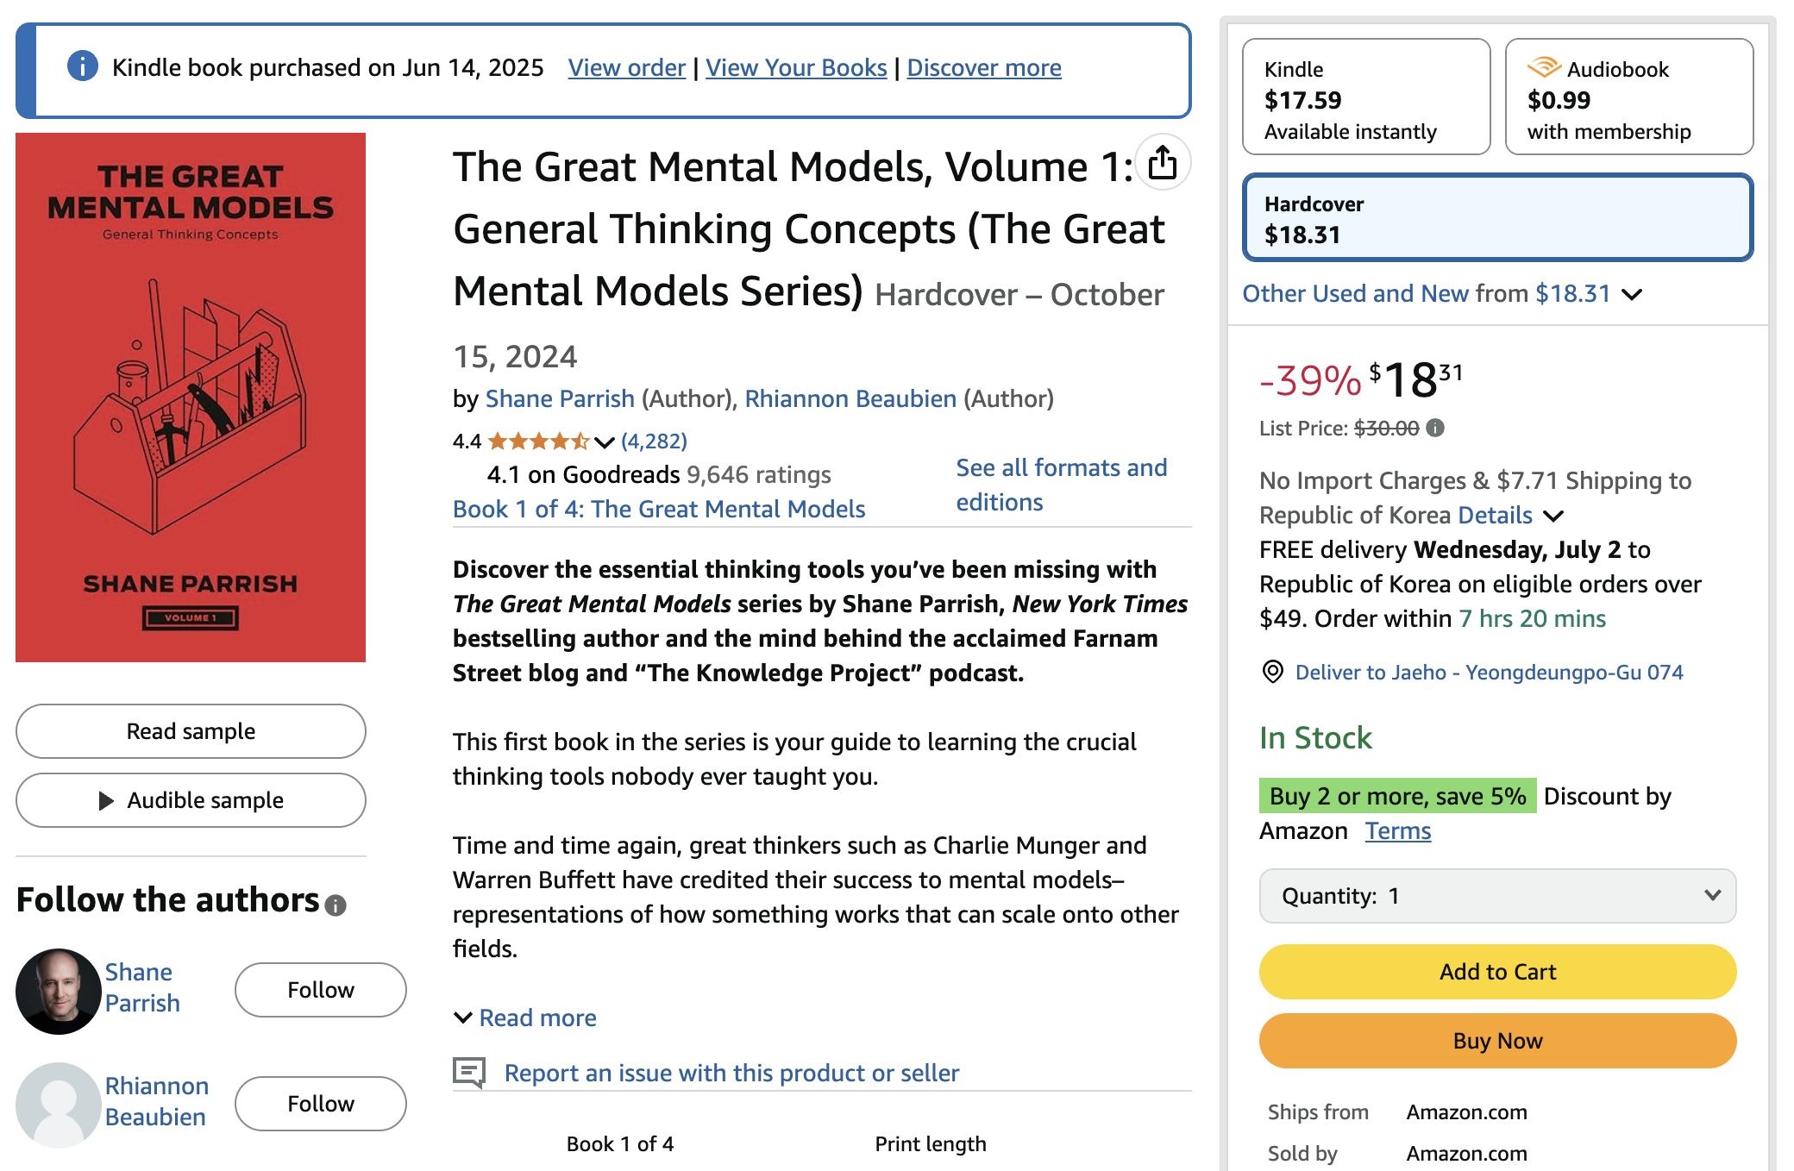Open the Quantity dropdown
Image resolution: width=1794 pixels, height=1171 pixels.
click(1497, 896)
